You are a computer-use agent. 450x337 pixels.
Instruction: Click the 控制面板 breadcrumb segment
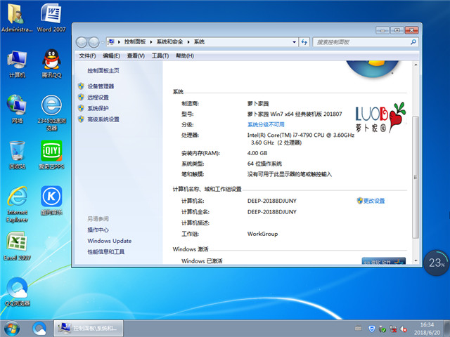point(135,42)
